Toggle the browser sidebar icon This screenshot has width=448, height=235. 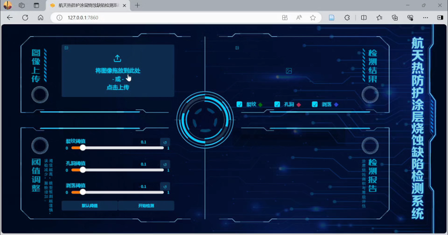pos(440,18)
